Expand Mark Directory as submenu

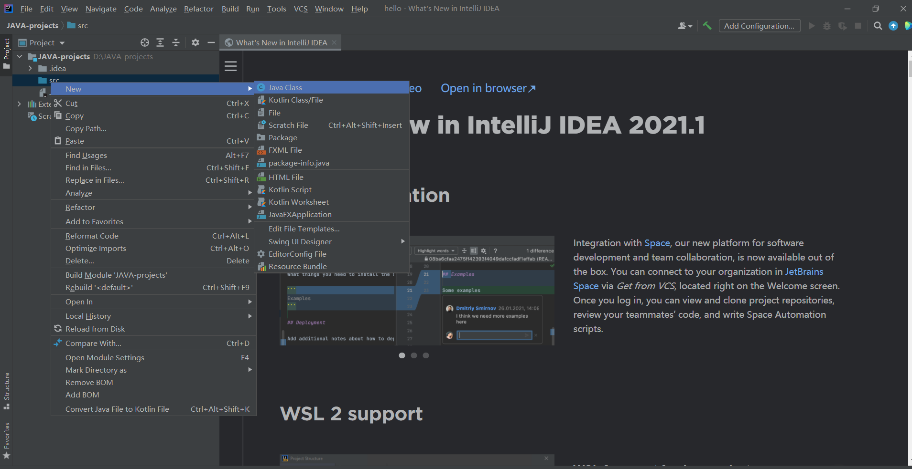[153, 370]
